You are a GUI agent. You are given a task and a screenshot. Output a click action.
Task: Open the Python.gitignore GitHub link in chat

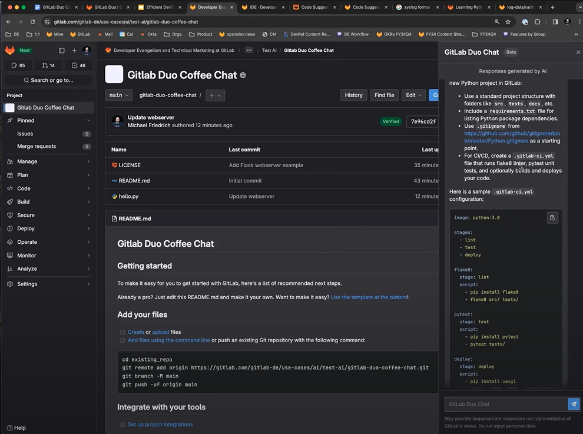point(512,137)
